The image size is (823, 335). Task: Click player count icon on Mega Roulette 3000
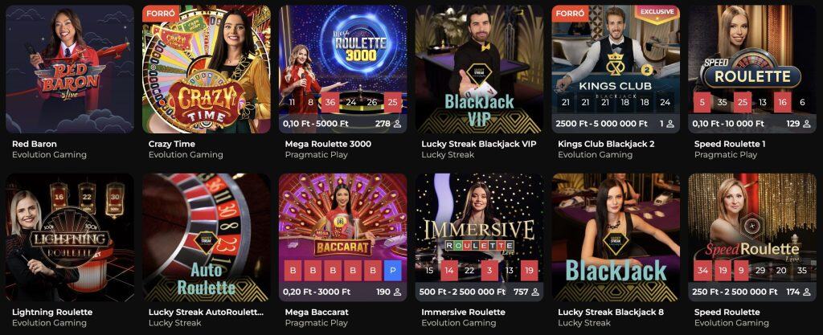click(397, 124)
